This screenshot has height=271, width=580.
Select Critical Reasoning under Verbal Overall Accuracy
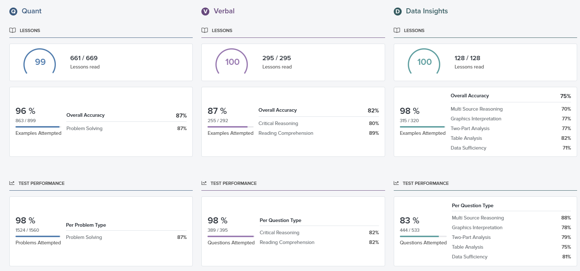tap(278, 123)
